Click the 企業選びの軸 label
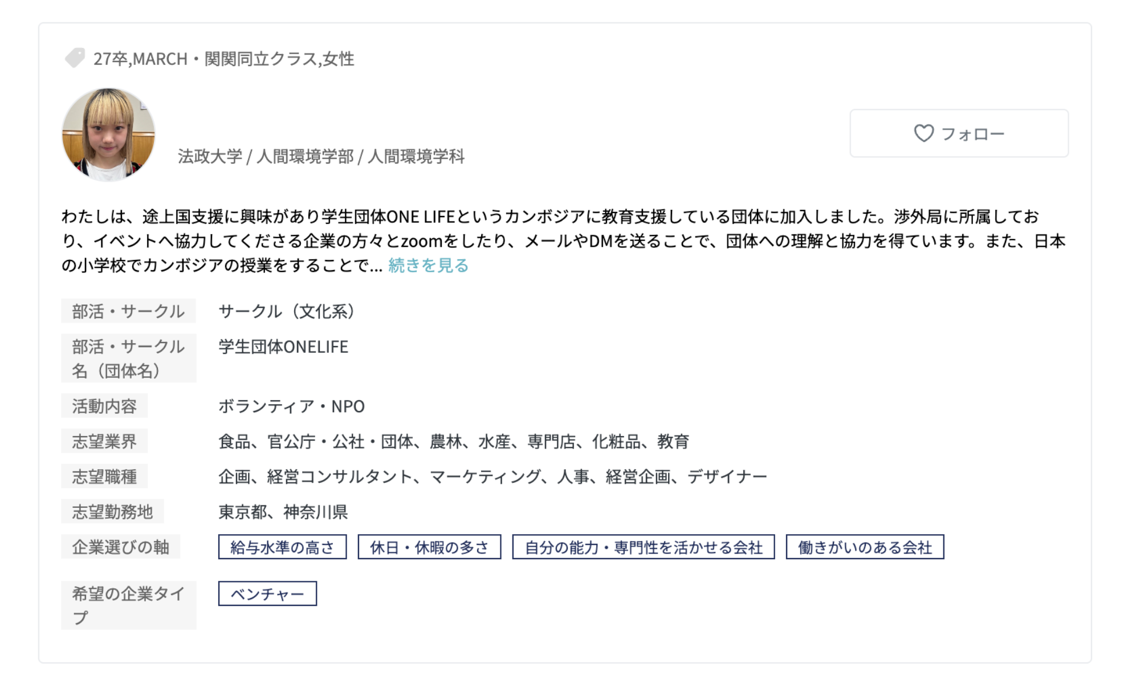Image resolution: width=1140 pixels, height=684 pixels. click(120, 547)
